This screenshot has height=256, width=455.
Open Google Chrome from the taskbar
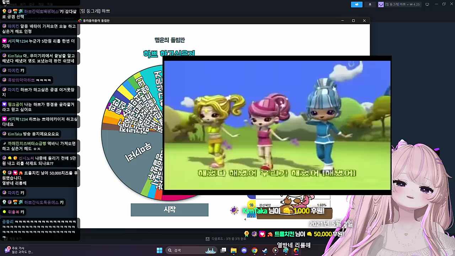255,250
